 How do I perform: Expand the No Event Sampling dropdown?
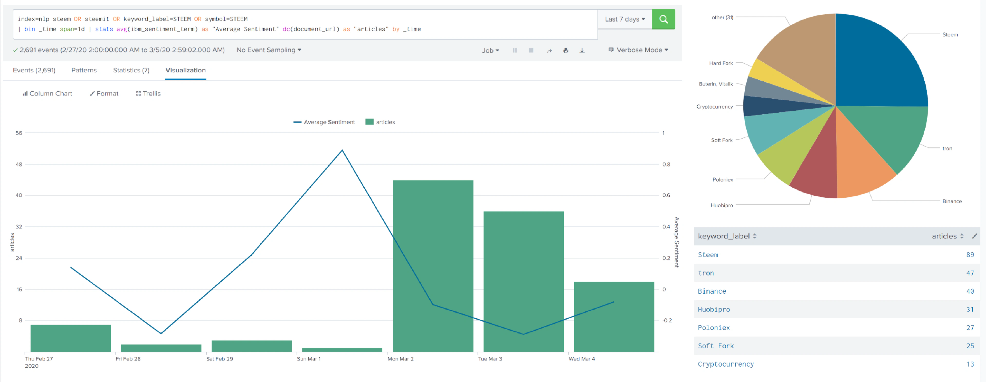pos(269,50)
